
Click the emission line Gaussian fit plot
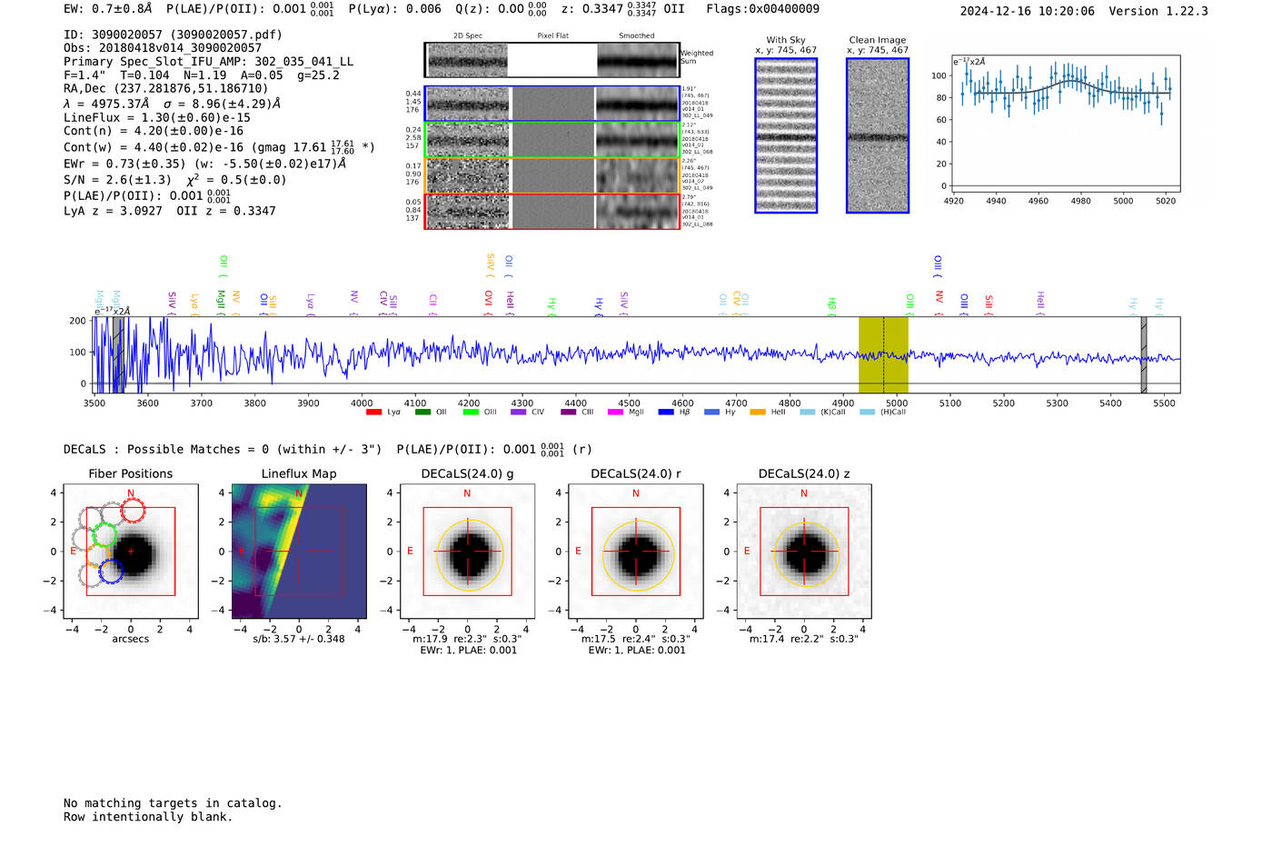[x=1066, y=124]
